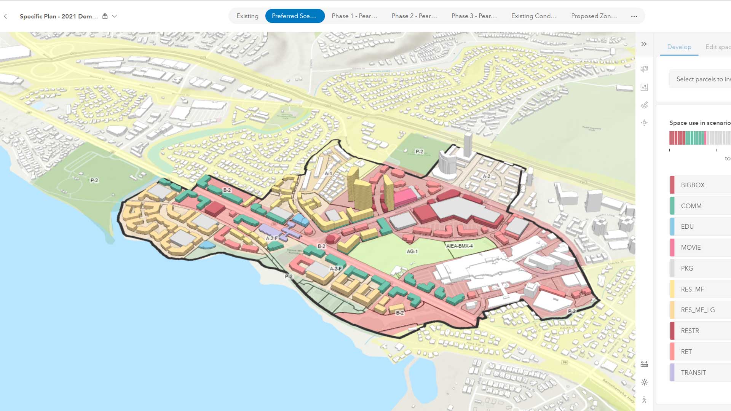Click the lock icon beside plan title
Screen dimensions: 731x411
(105, 16)
